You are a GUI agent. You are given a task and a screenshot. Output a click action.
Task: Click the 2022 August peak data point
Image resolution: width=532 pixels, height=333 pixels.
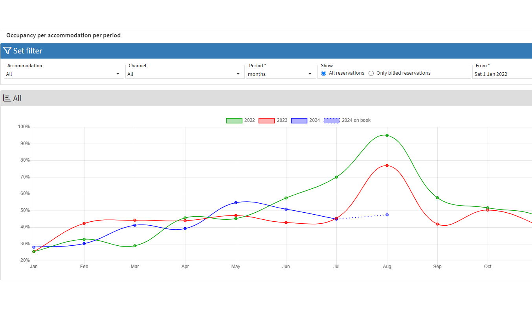tap(387, 135)
